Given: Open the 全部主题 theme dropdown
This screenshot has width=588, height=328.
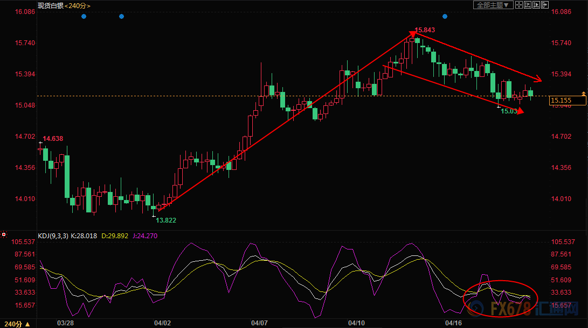Looking at the screenshot, I should pyautogui.click(x=491, y=5).
